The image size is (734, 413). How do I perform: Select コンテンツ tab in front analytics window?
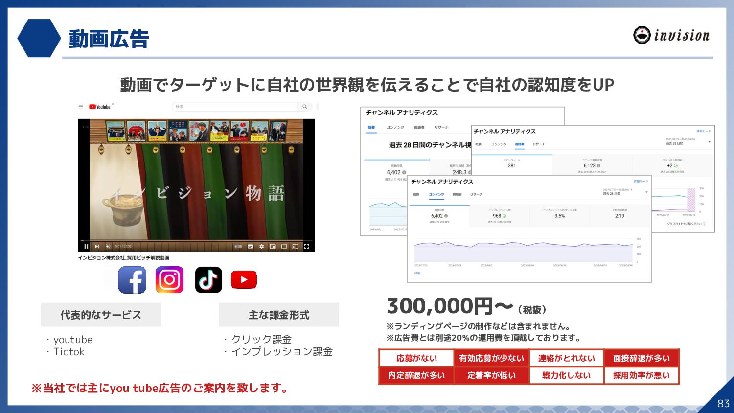(436, 194)
